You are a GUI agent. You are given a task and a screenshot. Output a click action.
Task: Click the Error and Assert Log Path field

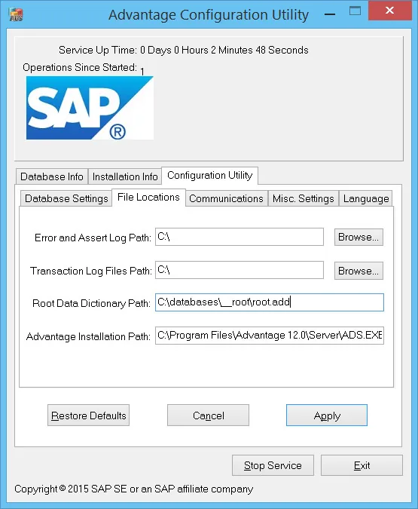[x=240, y=237]
